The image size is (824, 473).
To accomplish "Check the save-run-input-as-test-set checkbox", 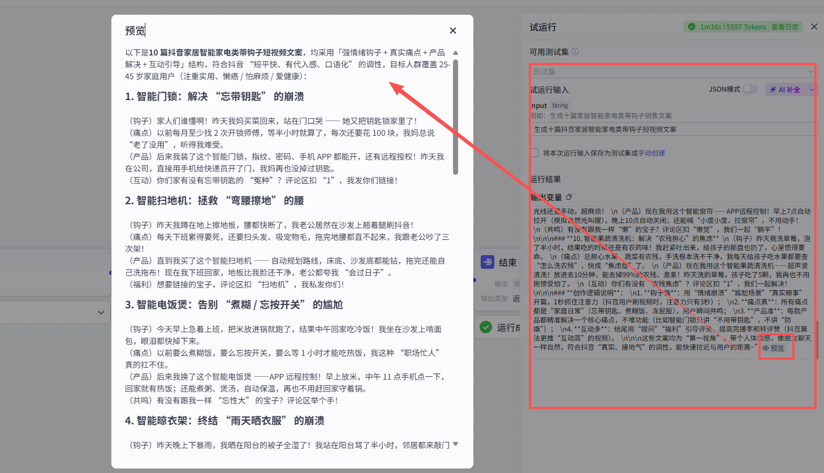I will (x=534, y=153).
